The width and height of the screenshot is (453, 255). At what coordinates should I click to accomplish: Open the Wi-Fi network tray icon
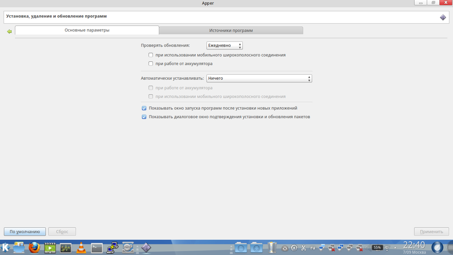point(387,248)
